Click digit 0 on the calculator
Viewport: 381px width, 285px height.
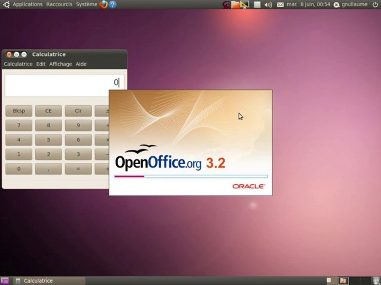coord(19,169)
